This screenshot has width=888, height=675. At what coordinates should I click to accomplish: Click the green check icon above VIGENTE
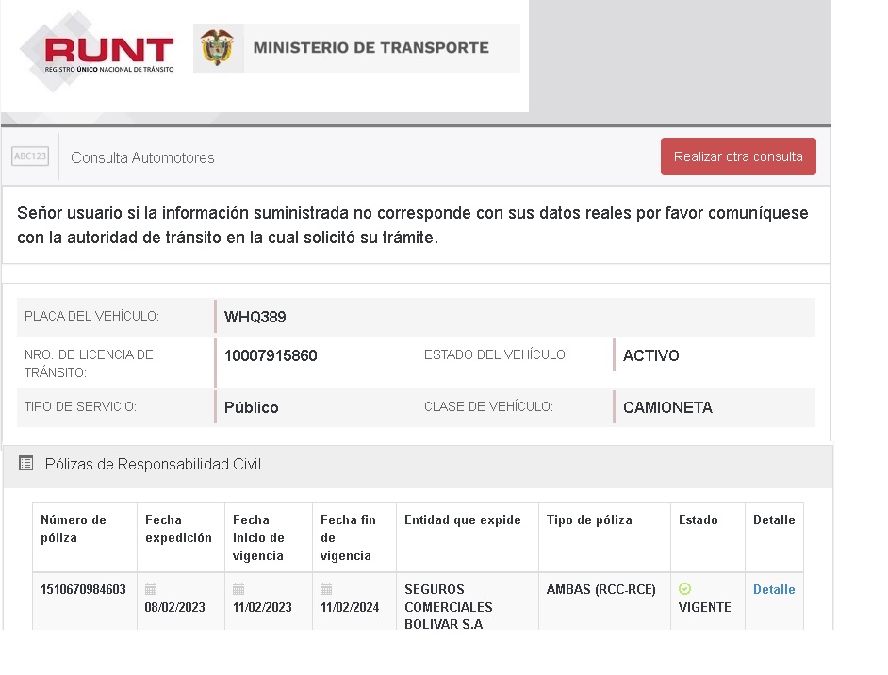point(684,589)
